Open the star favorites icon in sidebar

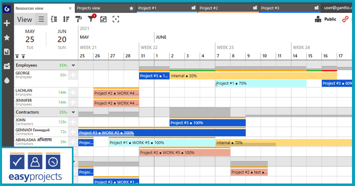(x=7, y=37)
